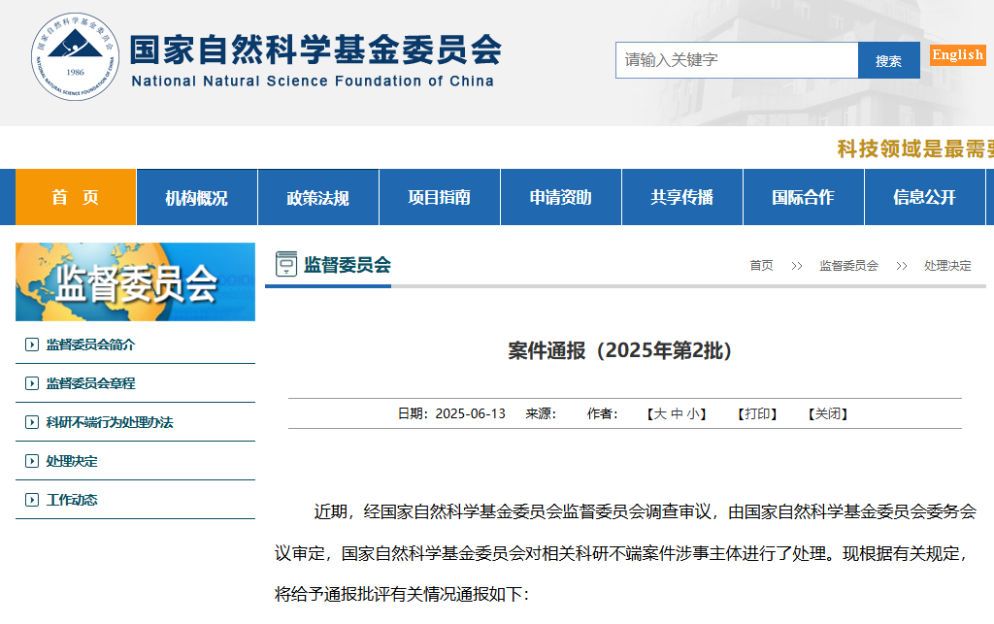This screenshot has width=994, height=624.
Task: Click arrow icon beside 科研不端行为处理办法
Action: [31, 422]
